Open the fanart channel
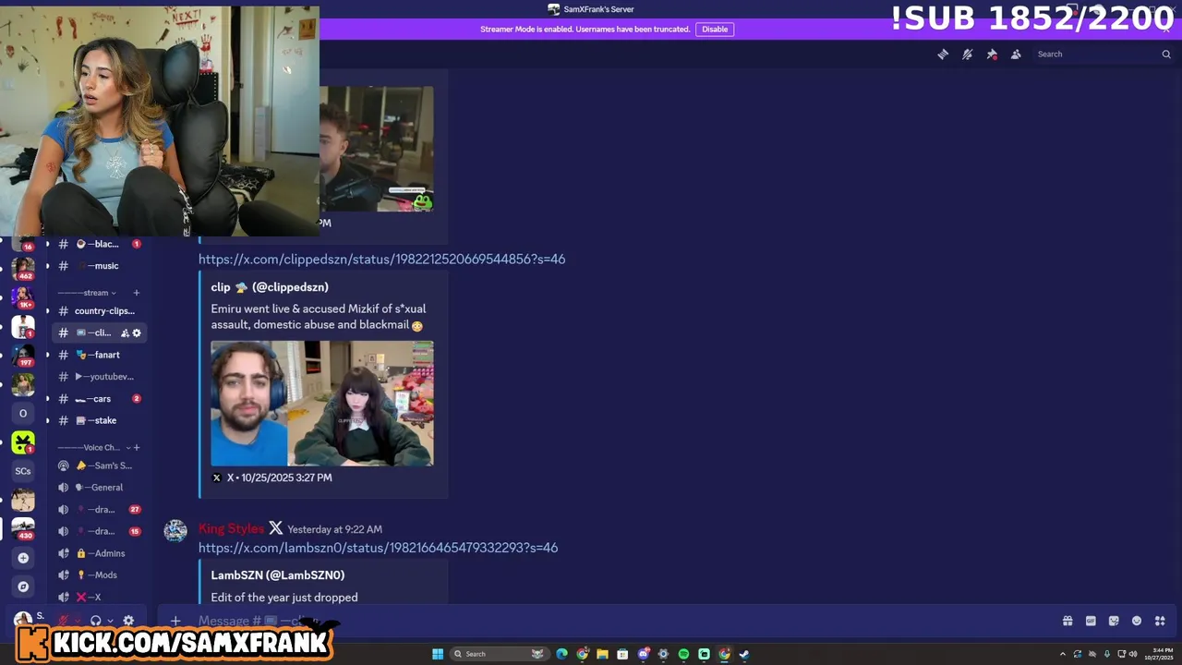 (x=100, y=355)
